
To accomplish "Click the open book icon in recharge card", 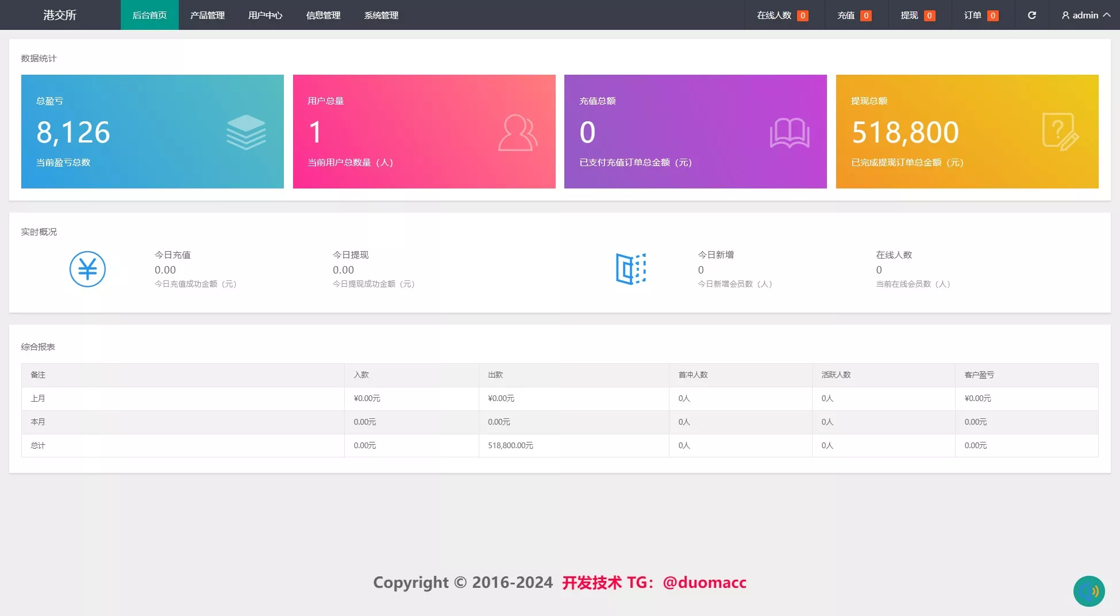I will click(x=789, y=133).
